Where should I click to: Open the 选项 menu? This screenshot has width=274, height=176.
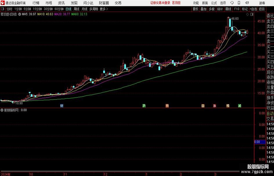pyautogui.click(x=223, y=3)
